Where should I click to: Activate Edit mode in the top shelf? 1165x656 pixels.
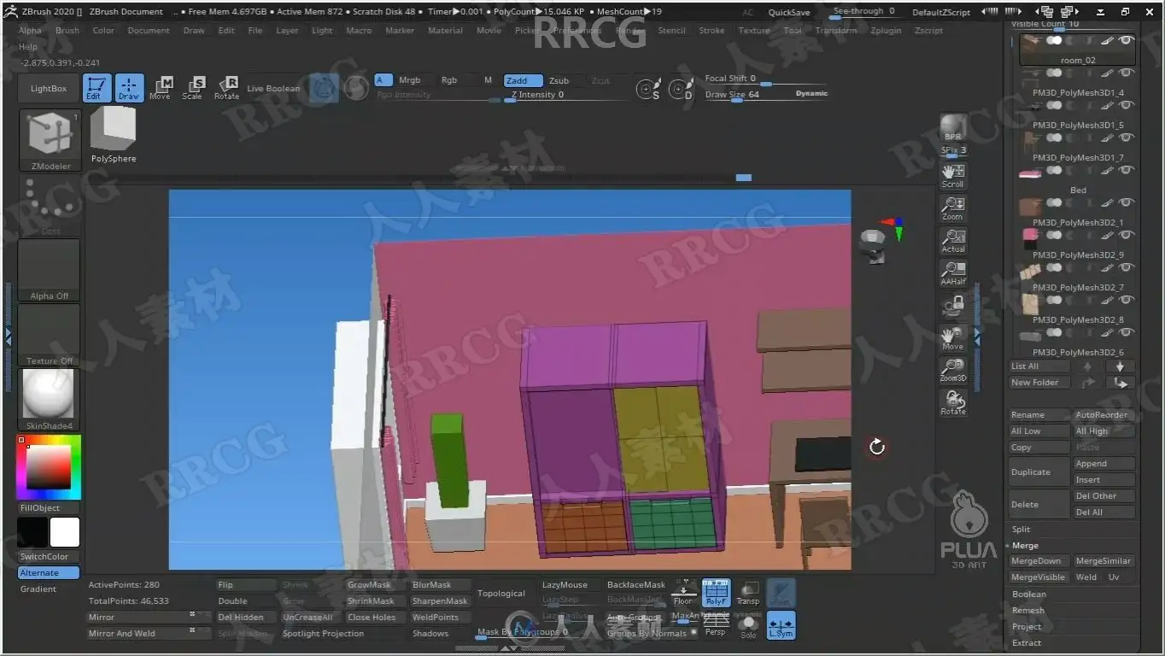click(97, 88)
